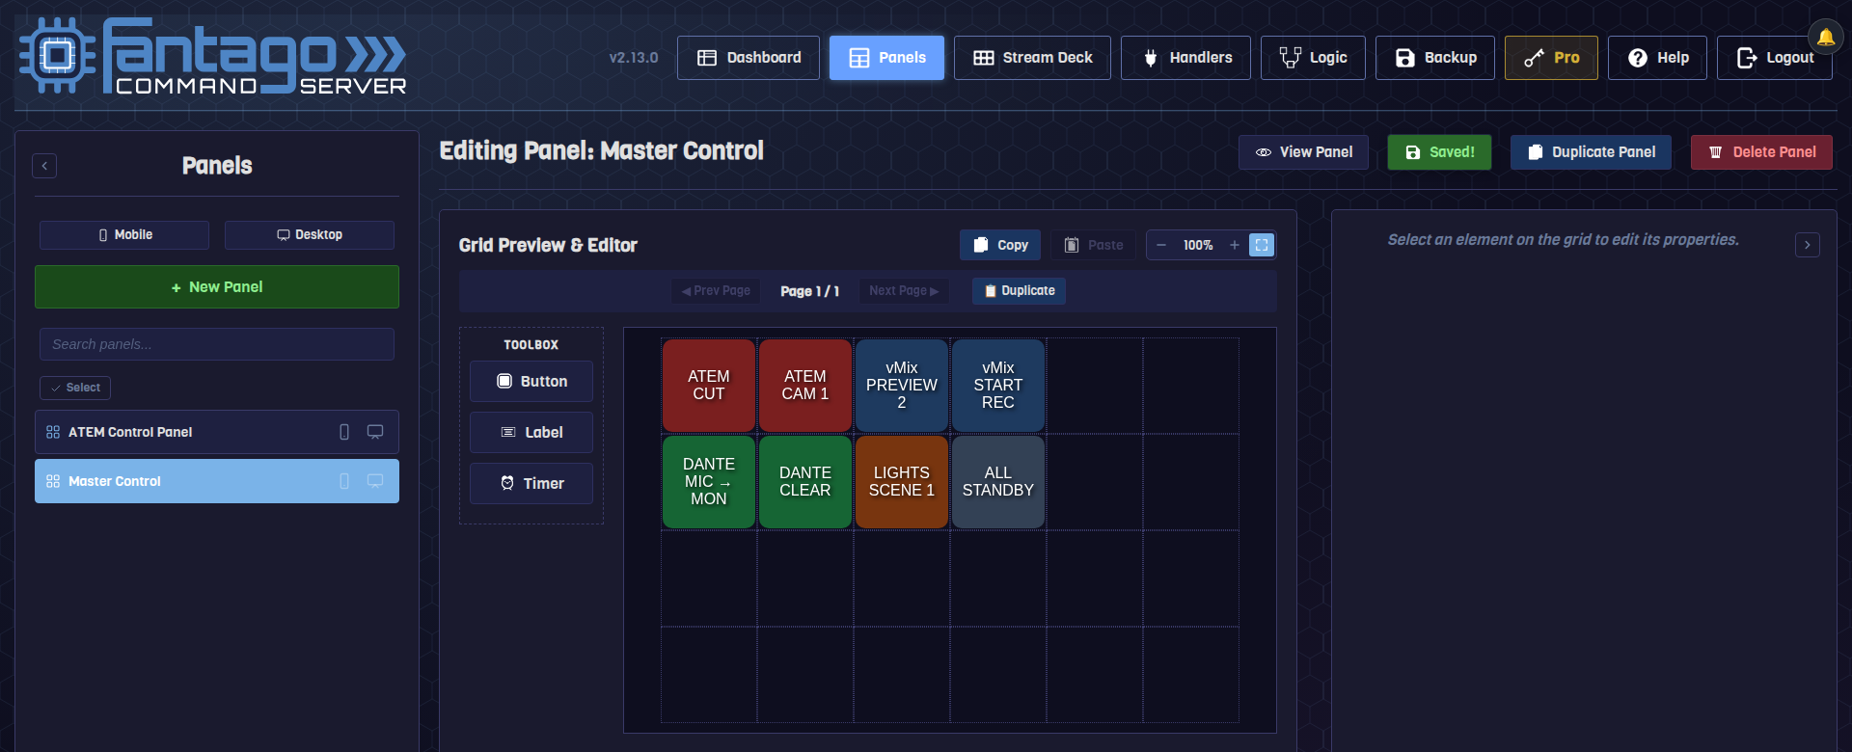
Task: Click View Panel eye button
Action: coord(1303,152)
